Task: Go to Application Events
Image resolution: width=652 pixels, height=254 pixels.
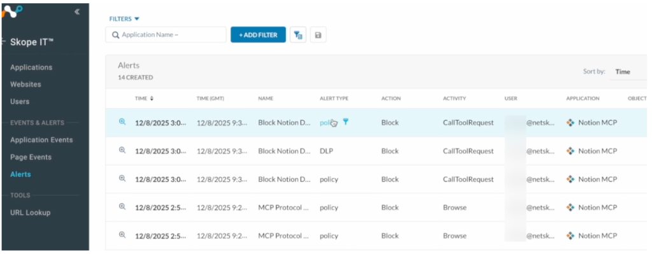Action: click(41, 139)
